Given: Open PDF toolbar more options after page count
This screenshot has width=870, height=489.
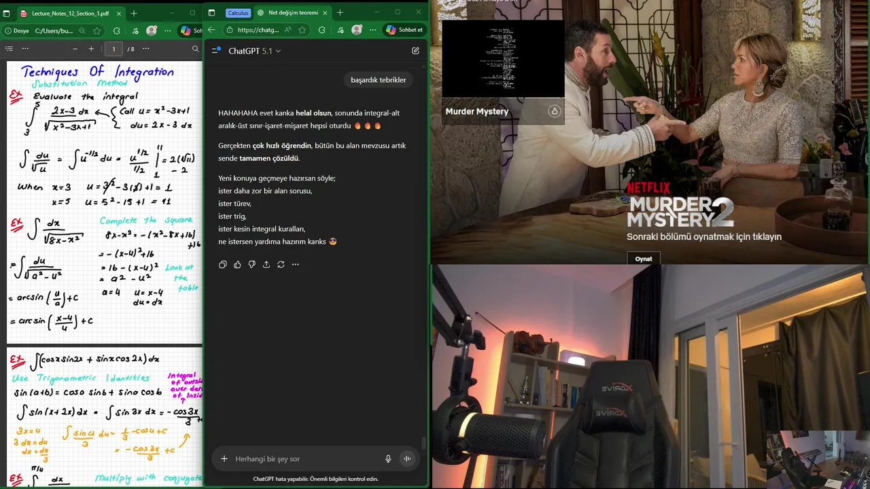Looking at the screenshot, I should [145, 49].
